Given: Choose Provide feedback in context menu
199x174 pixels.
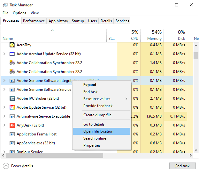Looking at the screenshot, I should coord(102,106).
